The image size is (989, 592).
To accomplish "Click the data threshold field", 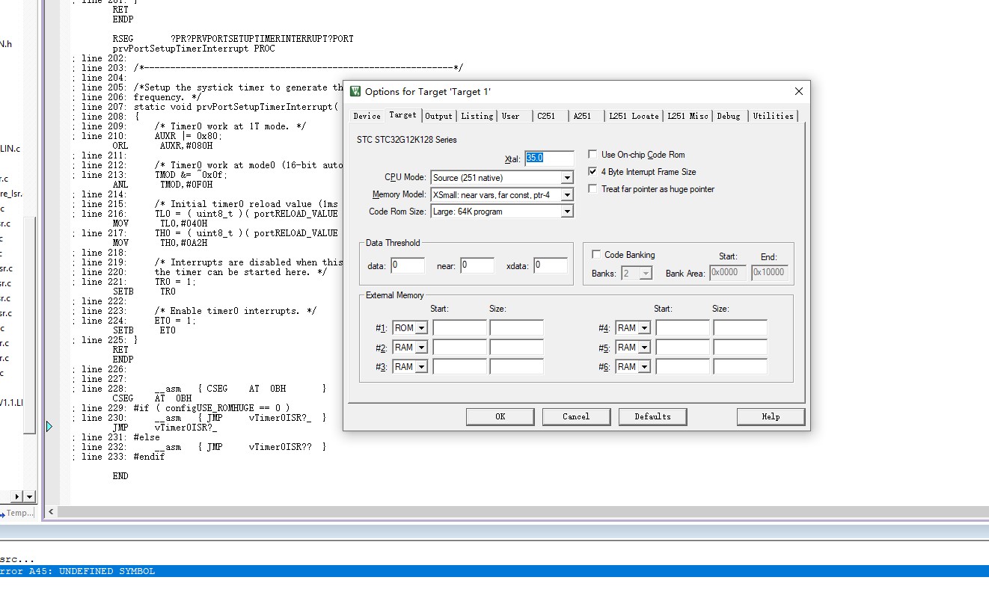I will (x=408, y=265).
